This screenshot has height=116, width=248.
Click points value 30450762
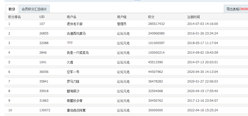tap(156, 101)
